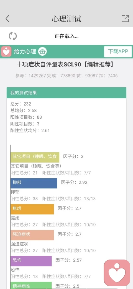
Task: Tap the 正在载入 loading text
Action: [66, 36]
